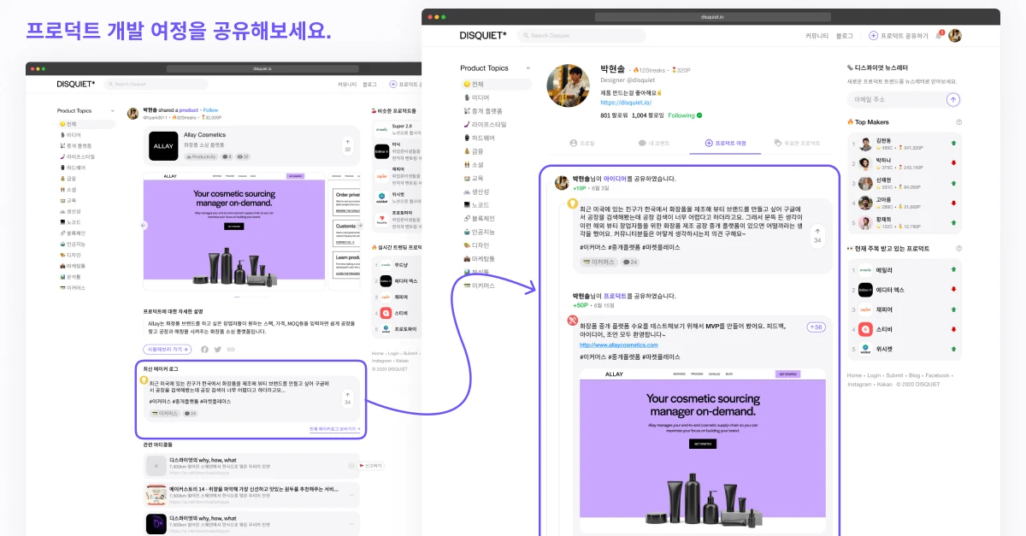Open the user avatar menu in the right window header
Screen dimensions: 1026x536
pyautogui.click(x=955, y=35)
